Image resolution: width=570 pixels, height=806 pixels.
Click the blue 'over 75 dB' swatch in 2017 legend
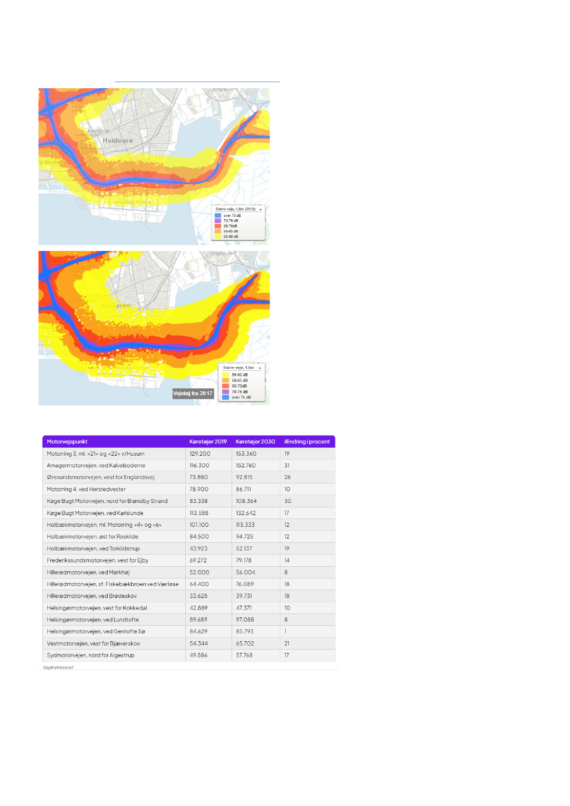tap(226, 397)
